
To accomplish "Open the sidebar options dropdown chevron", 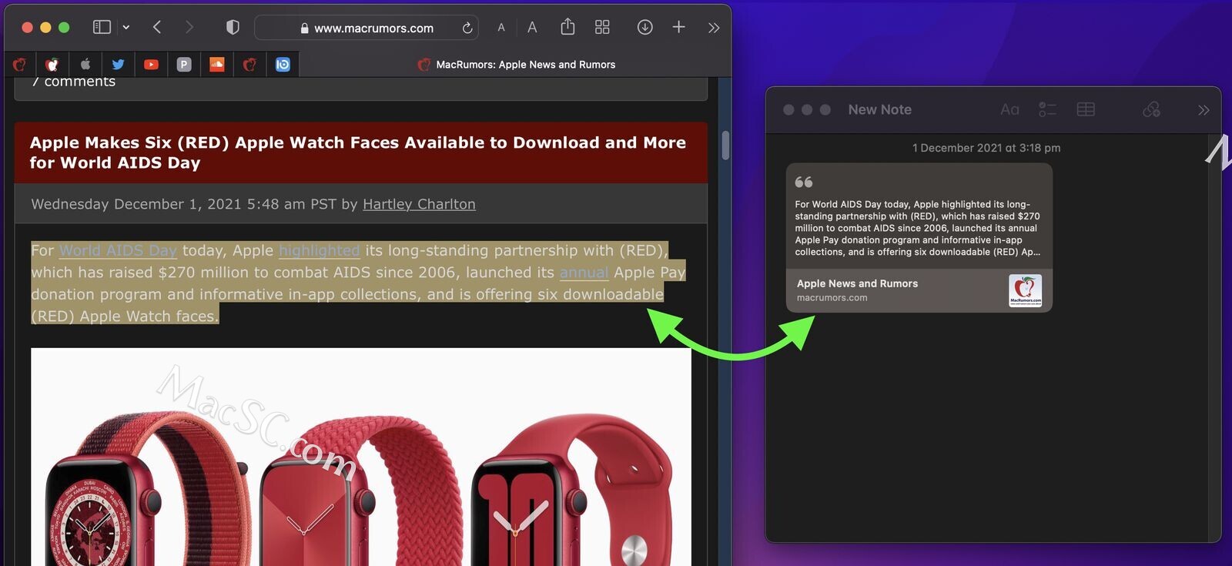I will coord(126,27).
